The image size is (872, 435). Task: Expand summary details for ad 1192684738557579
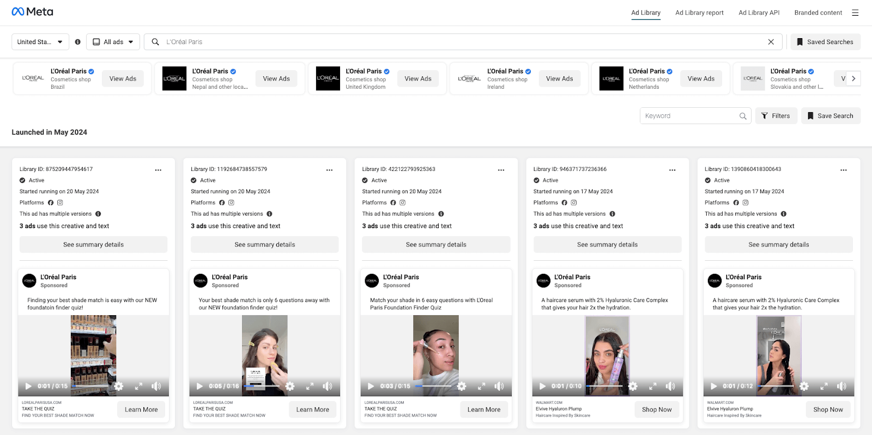[264, 244]
